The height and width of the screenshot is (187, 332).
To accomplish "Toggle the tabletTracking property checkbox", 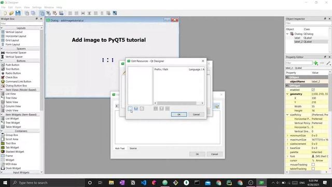I will (313, 169).
